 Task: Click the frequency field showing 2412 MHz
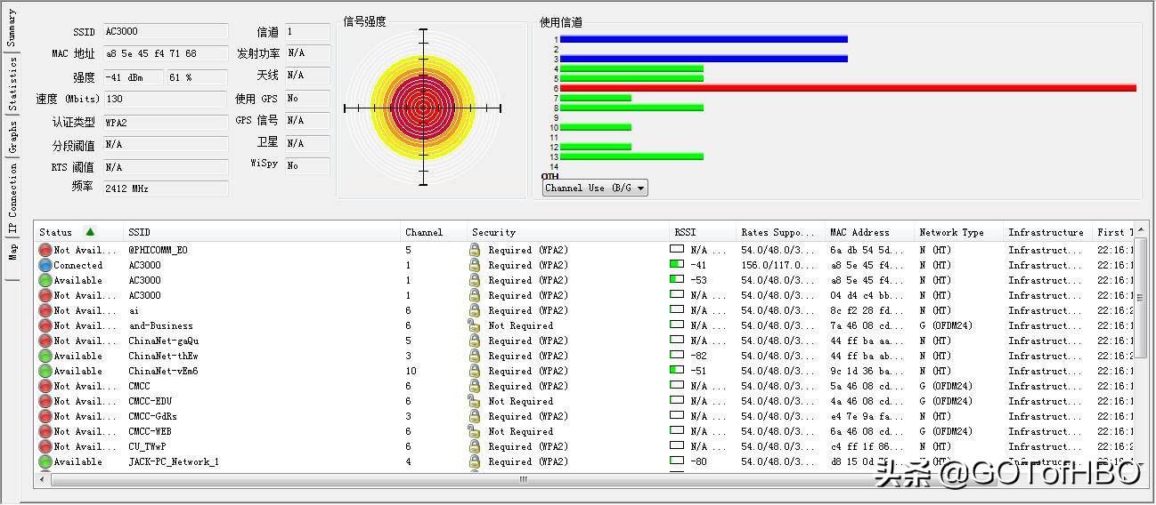coord(166,188)
